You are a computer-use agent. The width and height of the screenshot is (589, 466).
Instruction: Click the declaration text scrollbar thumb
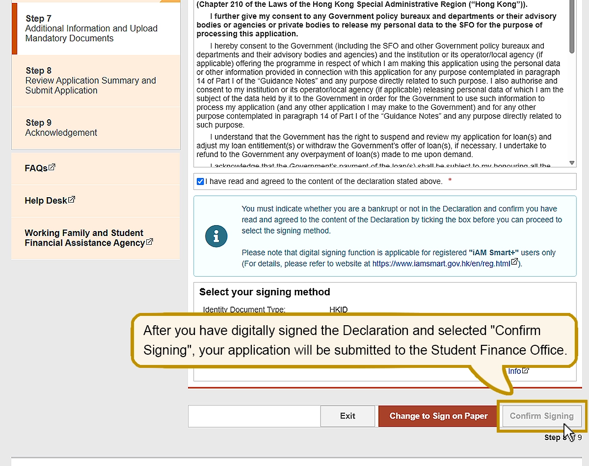[x=572, y=25]
